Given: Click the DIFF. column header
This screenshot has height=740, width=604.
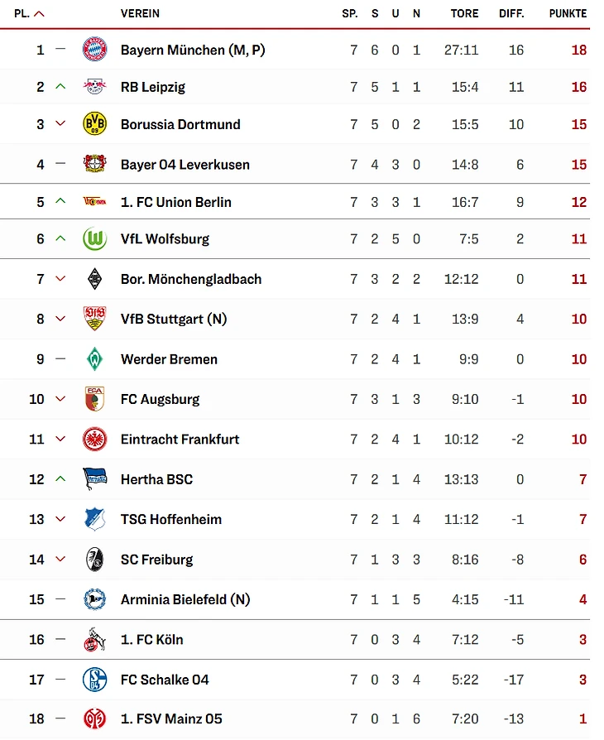Looking at the screenshot, I should click(511, 13).
